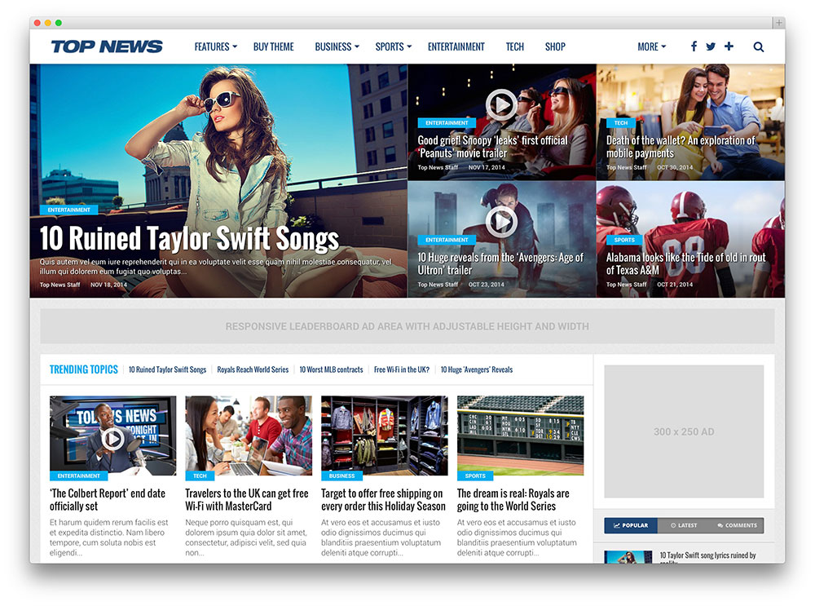Open the ENTERTAINMENT menu item

pos(456,46)
